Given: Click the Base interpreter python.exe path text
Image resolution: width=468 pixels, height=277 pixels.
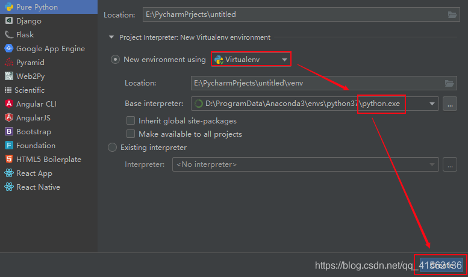Looking at the screenshot, I should click(x=302, y=104).
